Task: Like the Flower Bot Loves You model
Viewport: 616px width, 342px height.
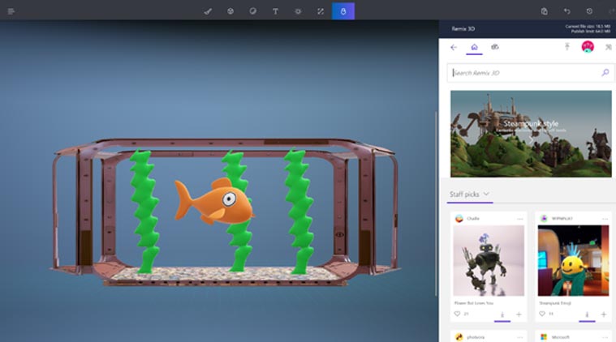Action: coord(457,314)
